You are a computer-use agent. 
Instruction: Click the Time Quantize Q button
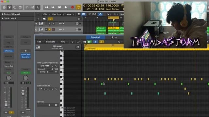click(56, 66)
